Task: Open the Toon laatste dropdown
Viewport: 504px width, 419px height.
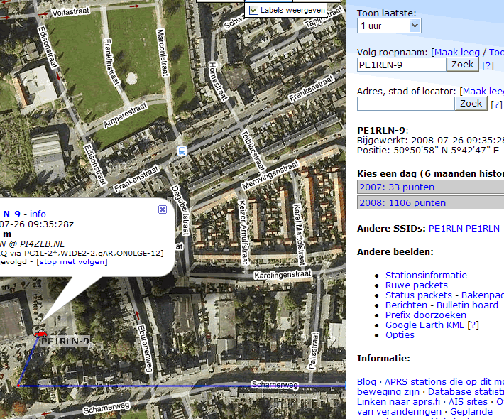Action: click(389, 26)
